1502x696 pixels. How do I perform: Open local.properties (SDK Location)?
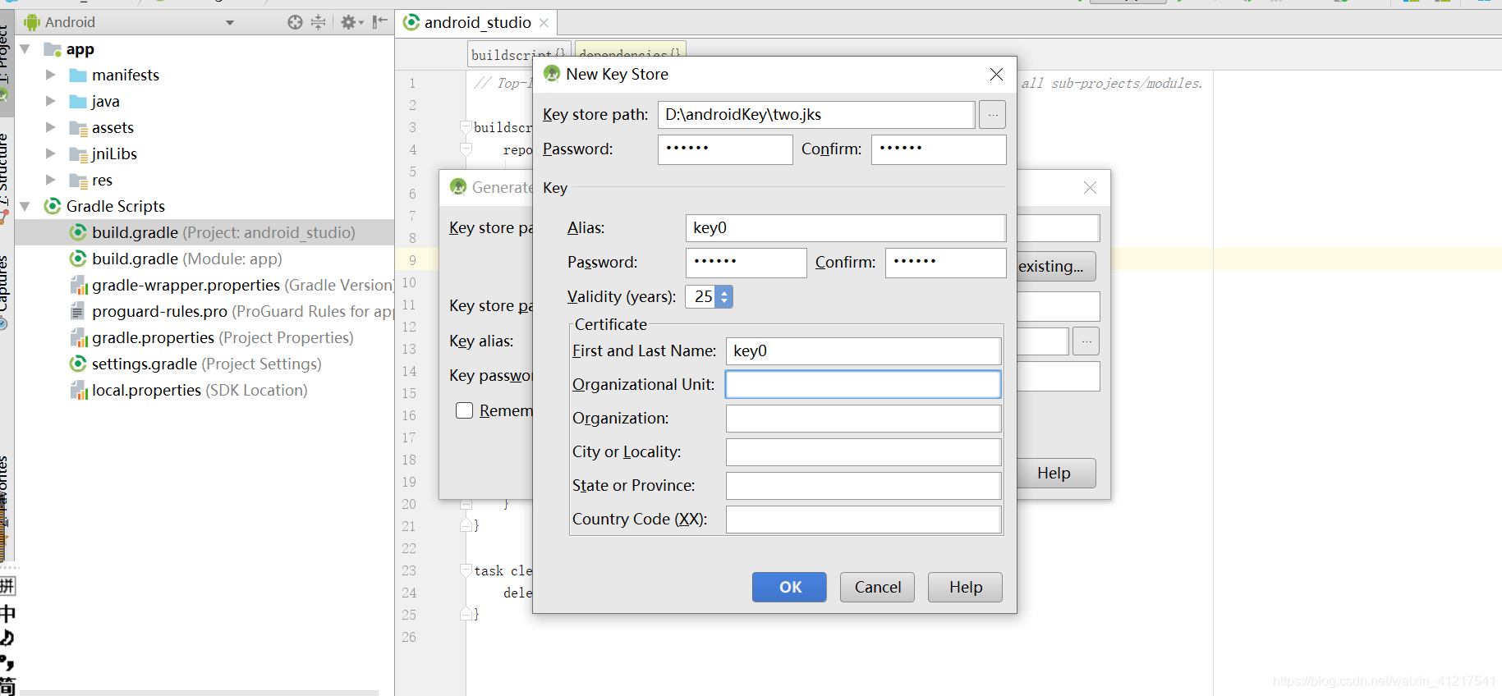tap(189, 390)
